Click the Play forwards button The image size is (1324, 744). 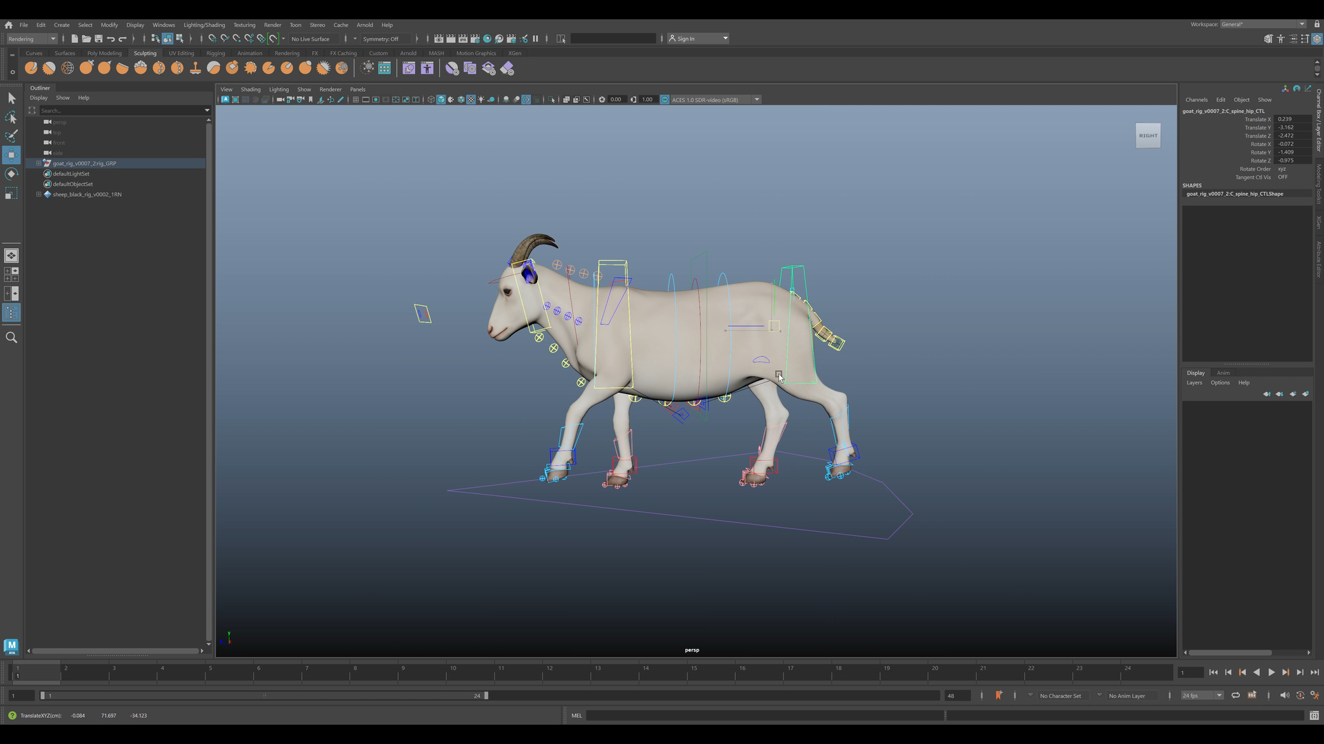(x=1271, y=672)
